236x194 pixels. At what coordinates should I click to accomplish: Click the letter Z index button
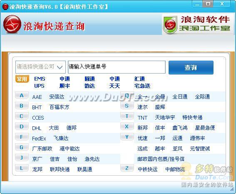(x=127, y=168)
